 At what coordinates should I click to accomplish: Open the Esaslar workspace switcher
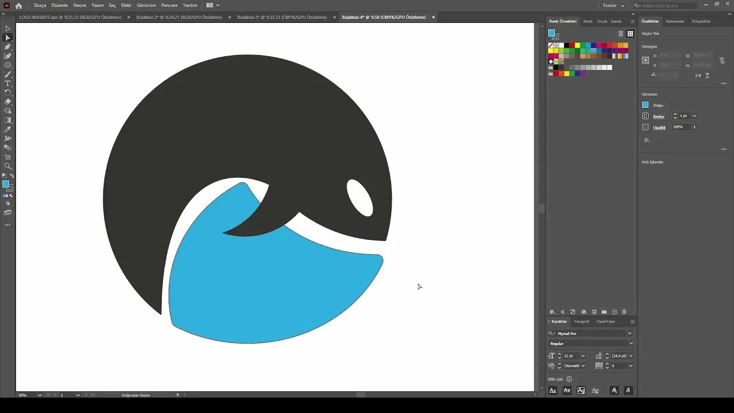[614, 5]
